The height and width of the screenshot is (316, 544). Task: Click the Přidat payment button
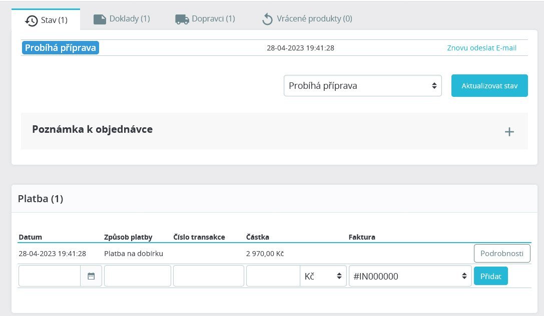click(490, 276)
